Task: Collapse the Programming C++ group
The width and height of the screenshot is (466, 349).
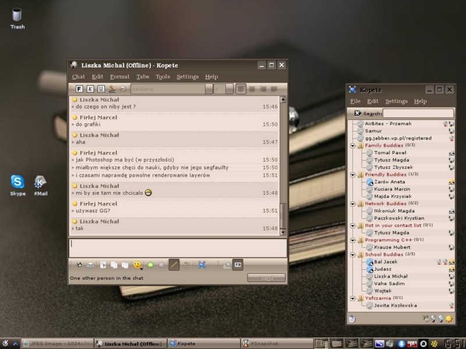Action: click(x=353, y=240)
